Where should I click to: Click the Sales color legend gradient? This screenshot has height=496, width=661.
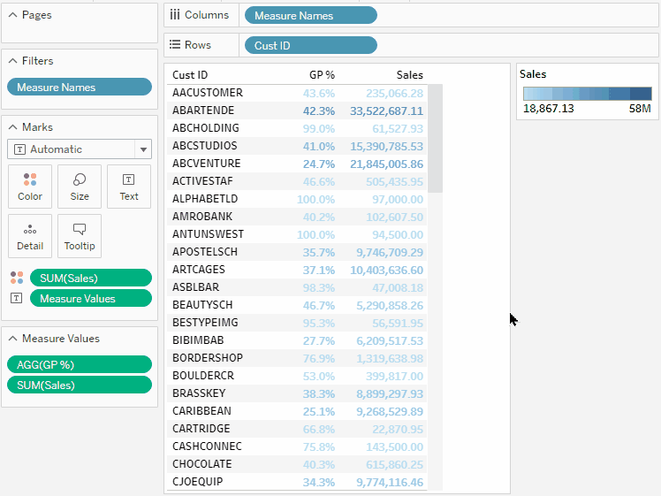pyautogui.click(x=587, y=94)
